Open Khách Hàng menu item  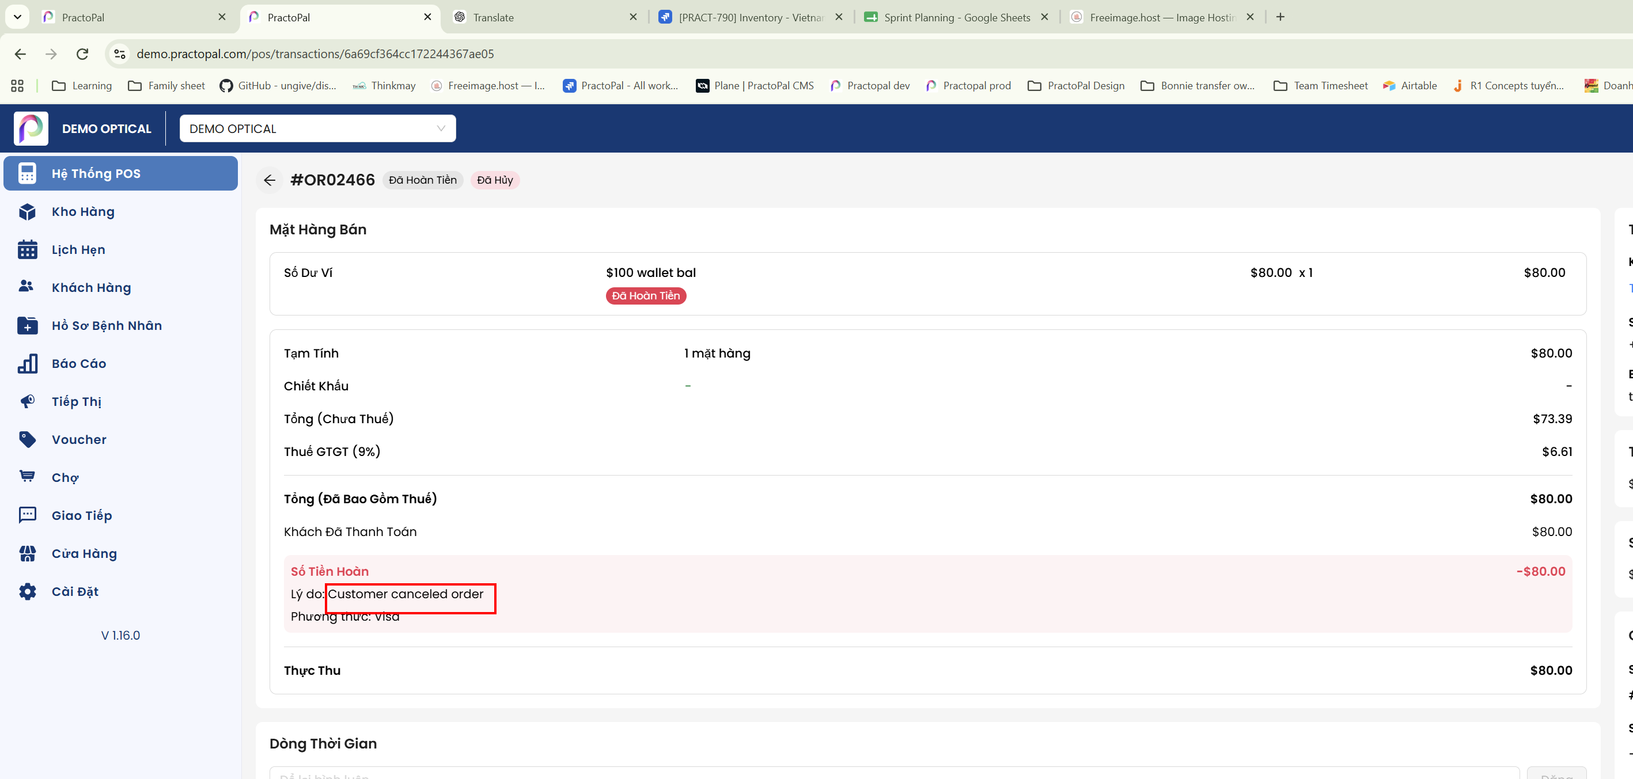coord(120,288)
